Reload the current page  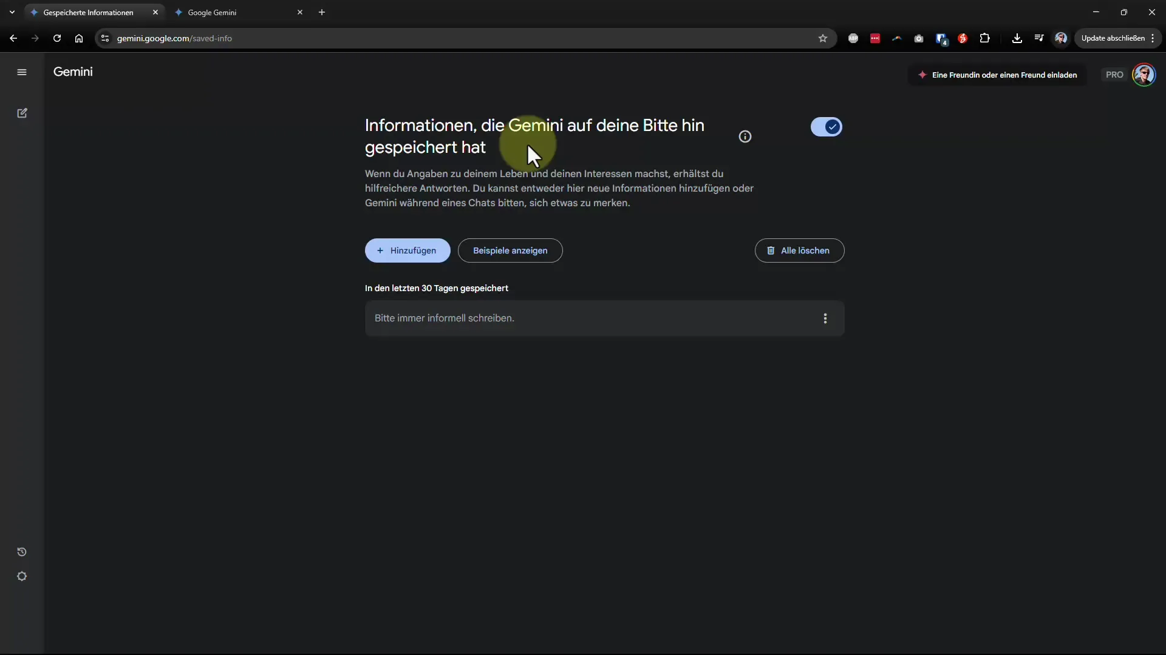[x=57, y=38]
